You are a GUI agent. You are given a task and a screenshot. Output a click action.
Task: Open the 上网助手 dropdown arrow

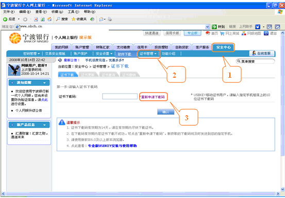[x=264, y=27]
